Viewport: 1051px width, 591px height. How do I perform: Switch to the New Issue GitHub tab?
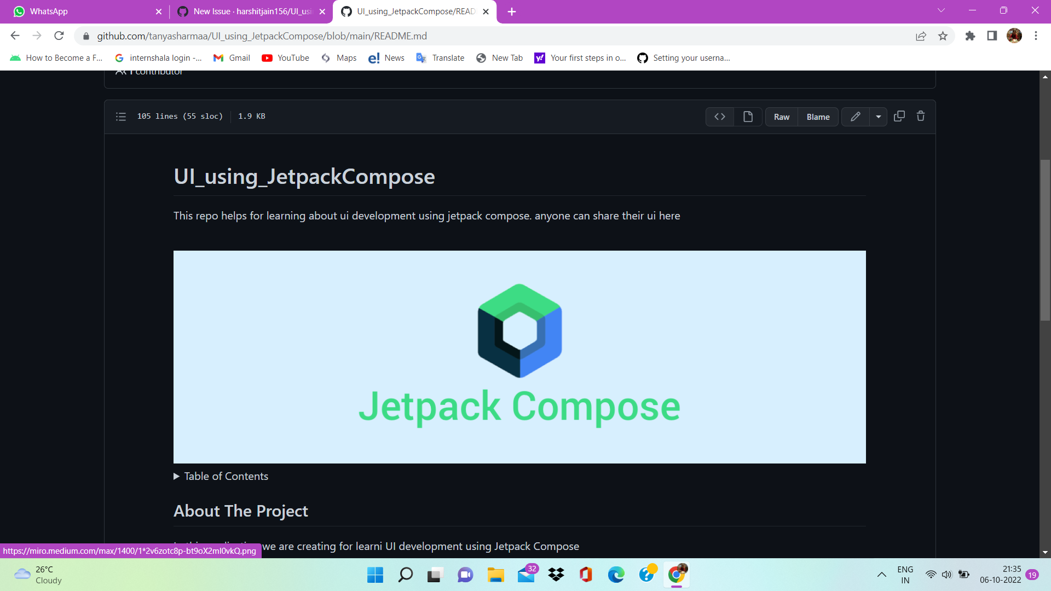252,11
